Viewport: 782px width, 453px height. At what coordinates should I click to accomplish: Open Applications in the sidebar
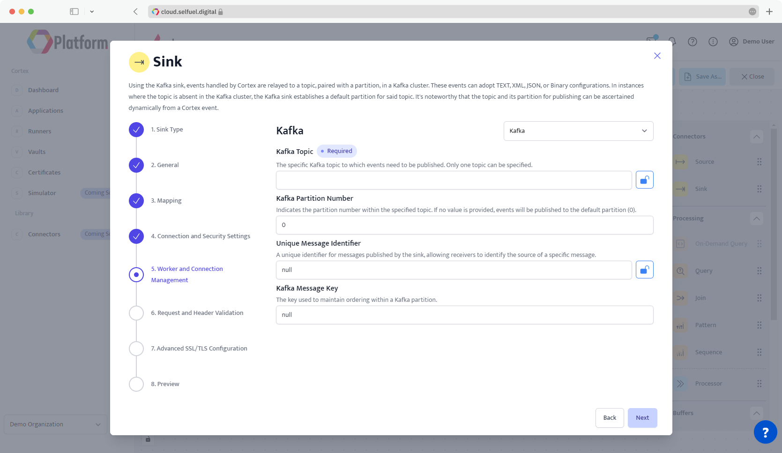(x=45, y=111)
